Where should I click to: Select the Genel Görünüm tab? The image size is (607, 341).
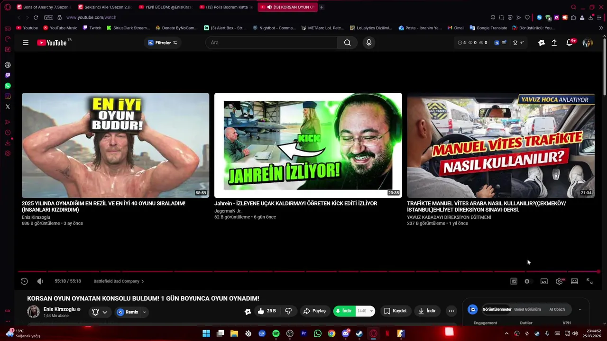click(x=527, y=309)
